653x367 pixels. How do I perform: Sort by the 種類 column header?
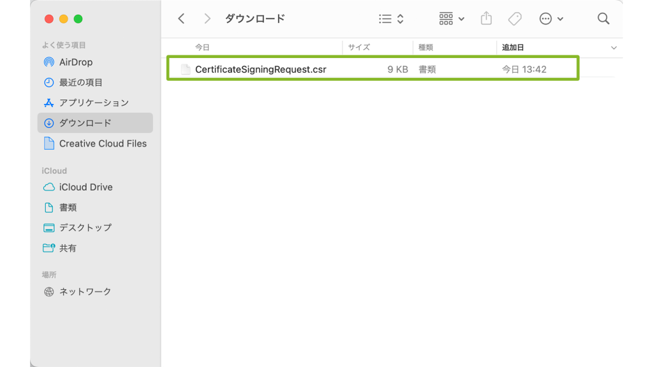pyautogui.click(x=426, y=48)
